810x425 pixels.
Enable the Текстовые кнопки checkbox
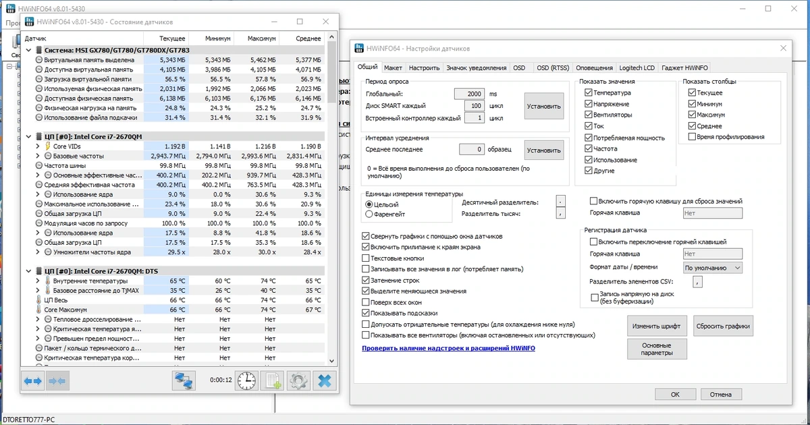(366, 258)
